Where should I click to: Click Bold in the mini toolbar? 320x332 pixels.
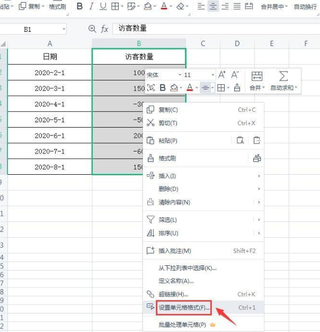[x=163, y=87]
